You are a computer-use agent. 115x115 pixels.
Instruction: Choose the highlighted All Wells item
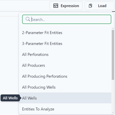point(65,98)
